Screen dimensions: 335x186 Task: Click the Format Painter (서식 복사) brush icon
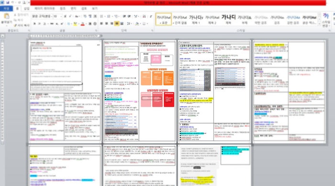pos(15,25)
